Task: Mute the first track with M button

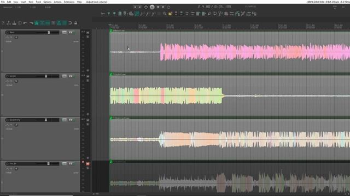Action: (x=87, y=33)
